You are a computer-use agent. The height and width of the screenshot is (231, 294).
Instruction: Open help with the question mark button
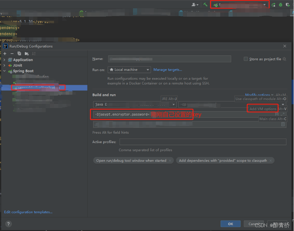8,224
